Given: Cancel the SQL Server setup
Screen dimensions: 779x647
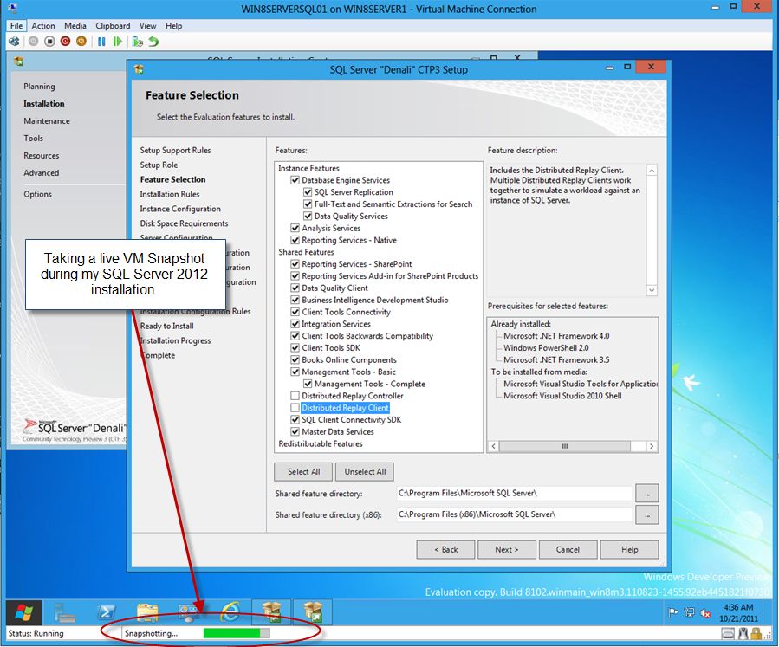Looking at the screenshot, I should click(568, 550).
